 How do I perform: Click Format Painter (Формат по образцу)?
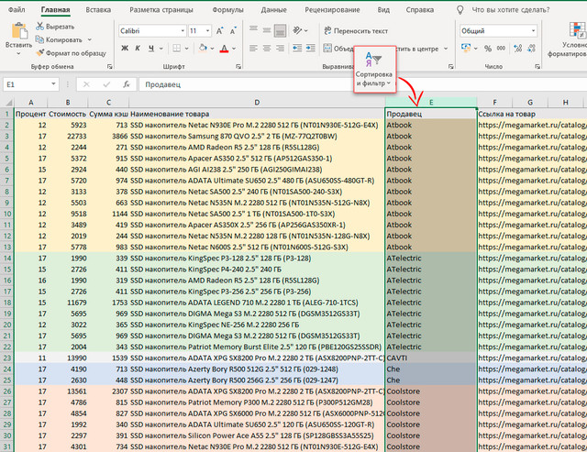click(x=72, y=53)
